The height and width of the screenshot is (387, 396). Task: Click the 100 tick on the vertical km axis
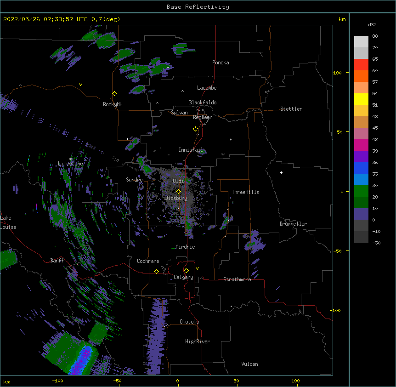(x=337, y=73)
